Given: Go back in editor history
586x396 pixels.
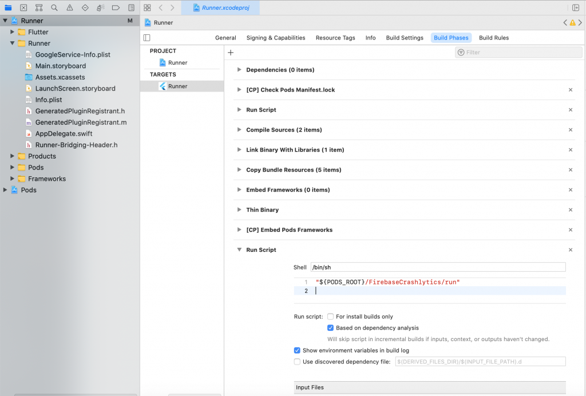Looking at the screenshot, I should click(x=161, y=7).
